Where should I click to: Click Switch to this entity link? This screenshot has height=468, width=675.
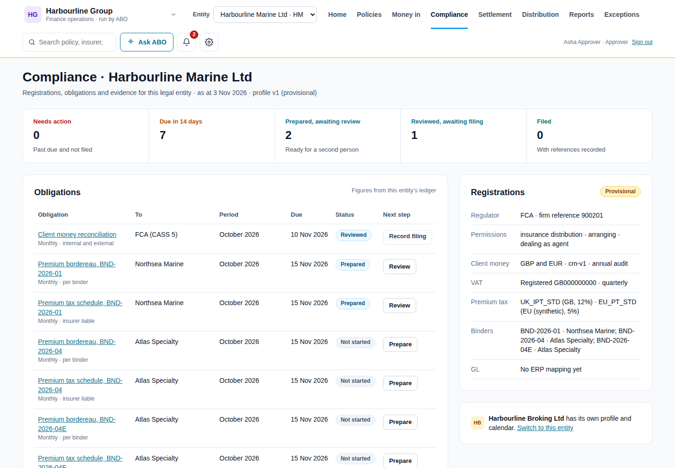(x=545, y=428)
